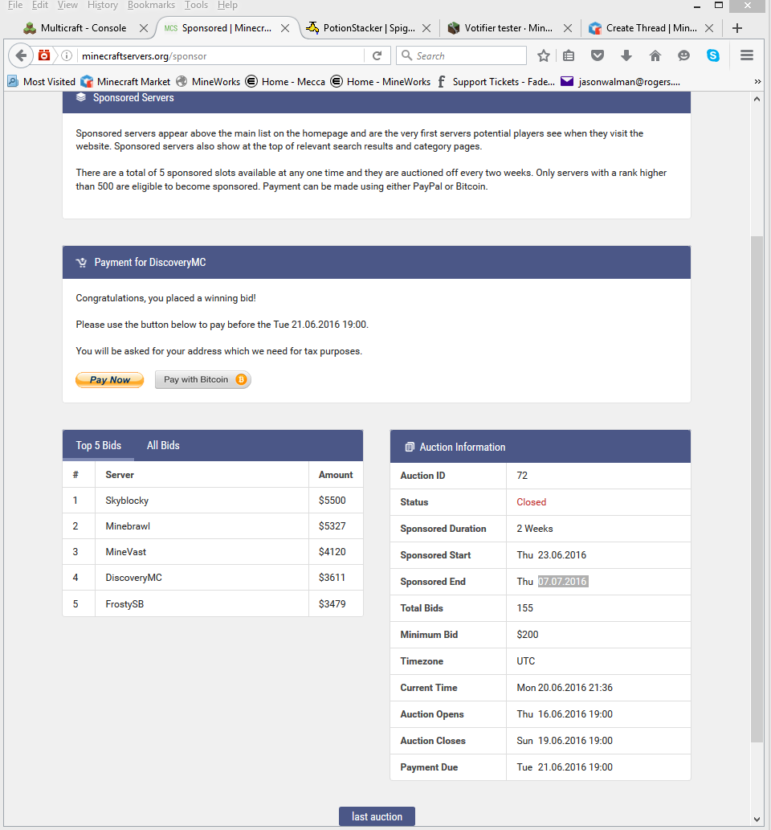The width and height of the screenshot is (771, 830).
Task: Open MineWorks bookmark
Action: pos(208,81)
